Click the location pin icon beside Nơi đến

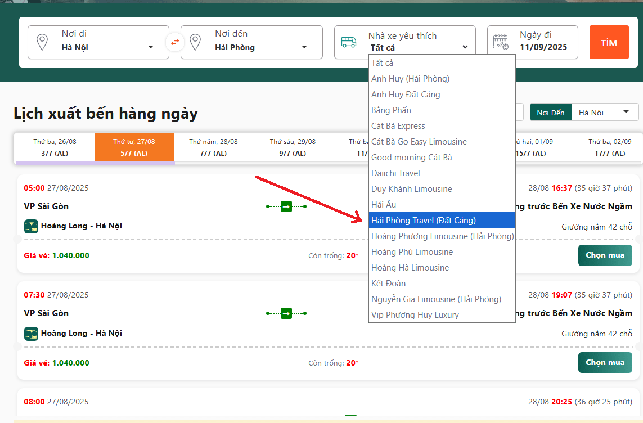click(195, 42)
